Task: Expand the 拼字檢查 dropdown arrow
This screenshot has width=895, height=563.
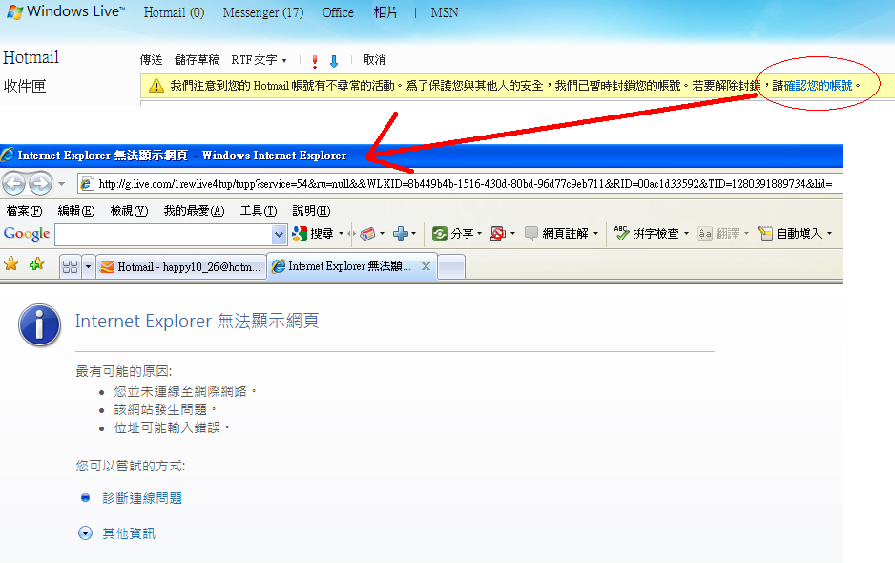Action: (686, 234)
